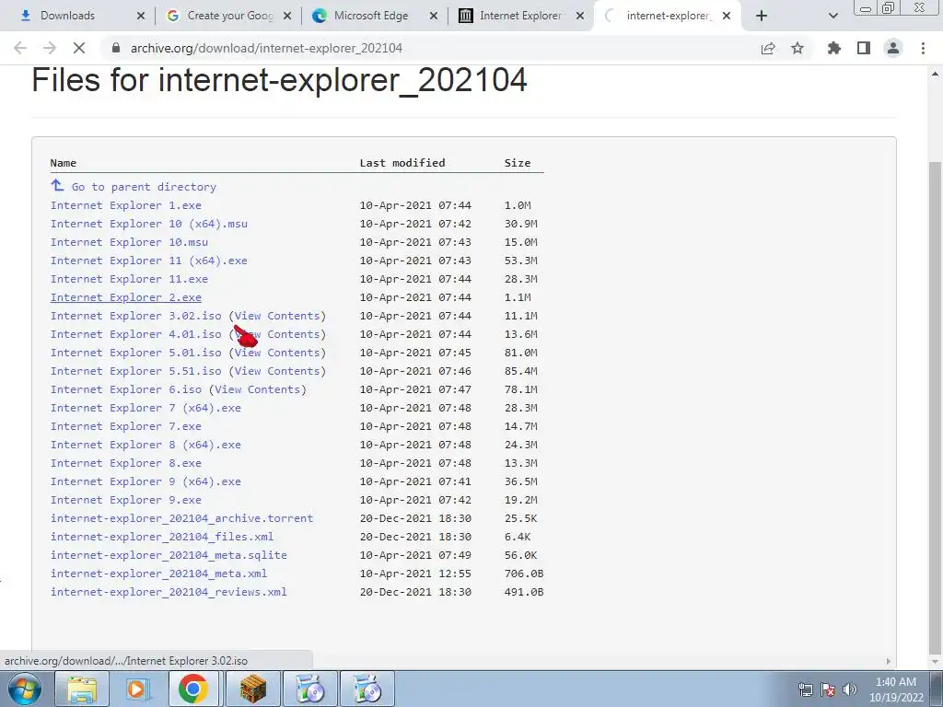
Task: Download Internet Explorer 11.exe
Action: click(x=129, y=279)
